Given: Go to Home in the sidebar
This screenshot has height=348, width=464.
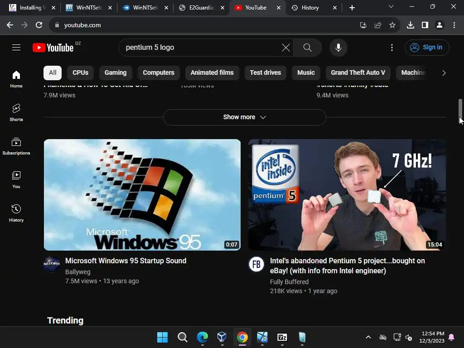Looking at the screenshot, I should 16,79.
